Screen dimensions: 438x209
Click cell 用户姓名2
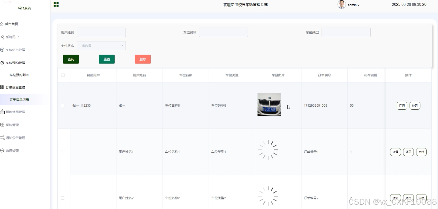tap(126, 198)
